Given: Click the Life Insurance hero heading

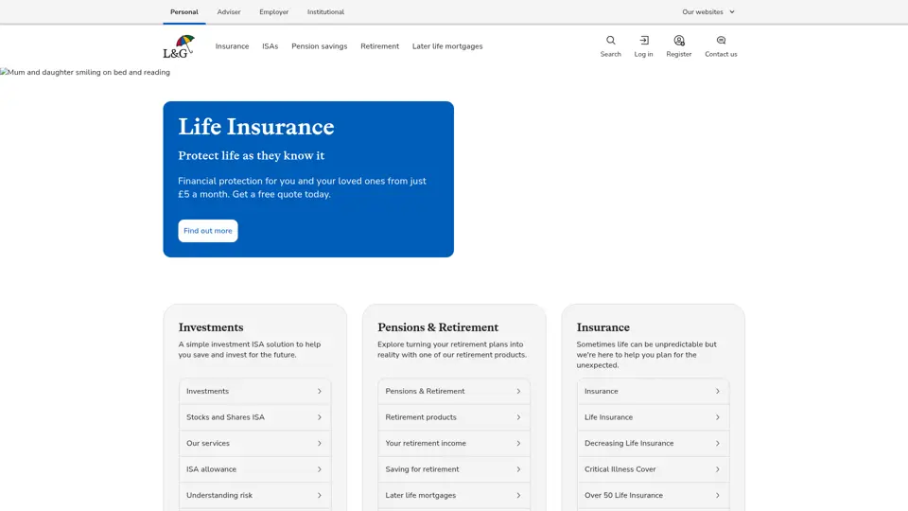Looking at the screenshot, I should coord(256,127).
